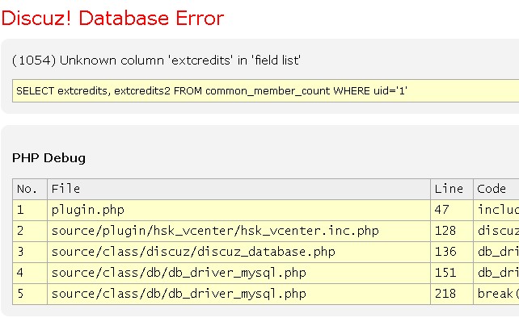This screenshot has height=326, width=519.
Task: Click line number 47
Action: click(452, 210)
